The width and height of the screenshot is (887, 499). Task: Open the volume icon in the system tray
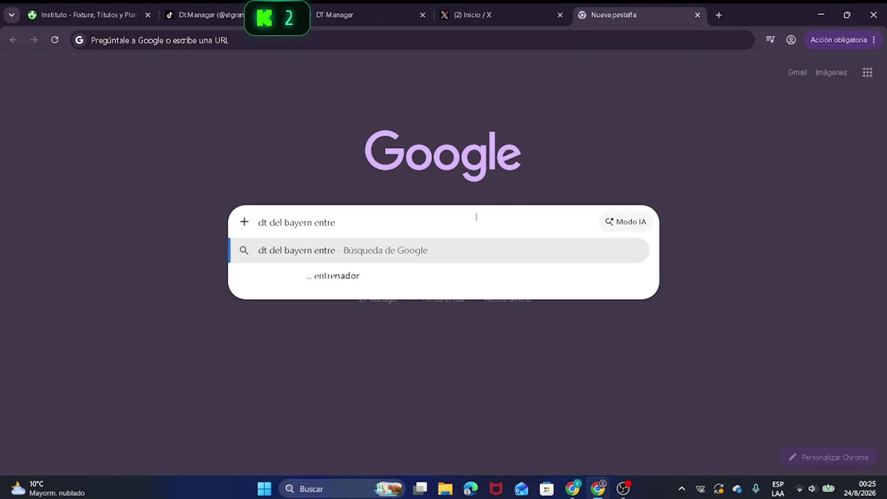click(x=812, y=489)
